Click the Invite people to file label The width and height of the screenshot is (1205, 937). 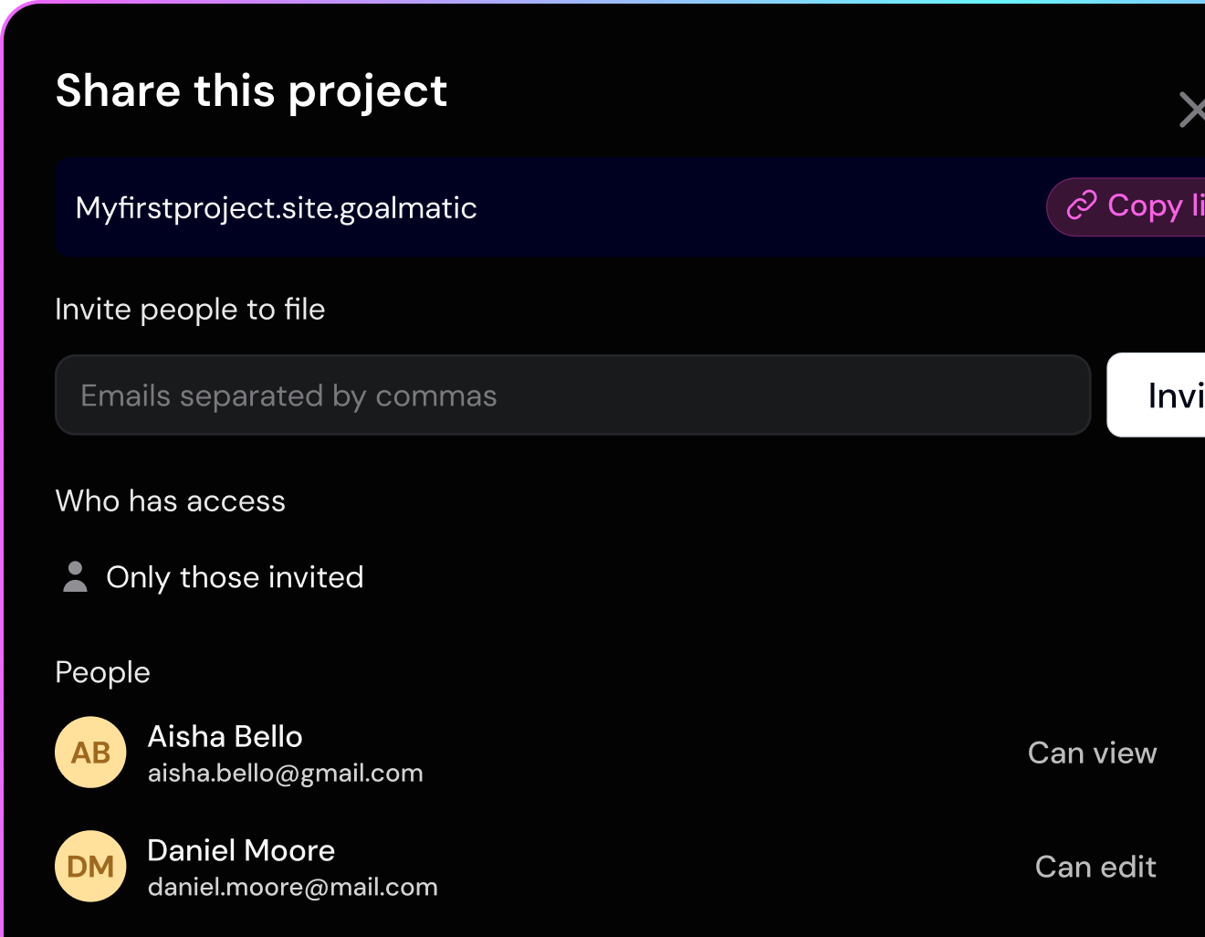pyautogui.click(x=190, y=310)
